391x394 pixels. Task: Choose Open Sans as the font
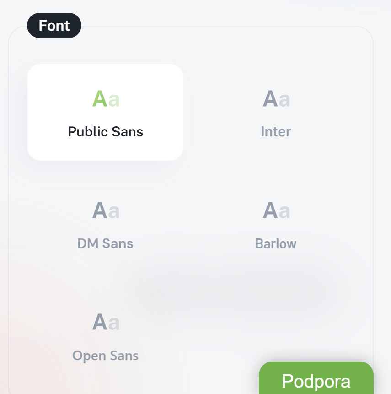click(x=106, y=336)
